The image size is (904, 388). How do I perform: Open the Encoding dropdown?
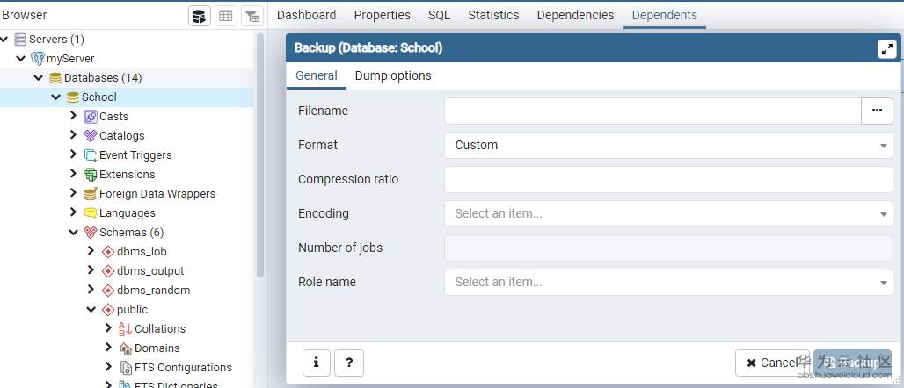[668, 213]
